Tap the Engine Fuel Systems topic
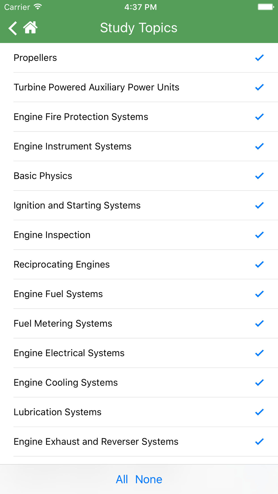Image resolution: width=278 pixels, height=494 pixels. point(139,294)
